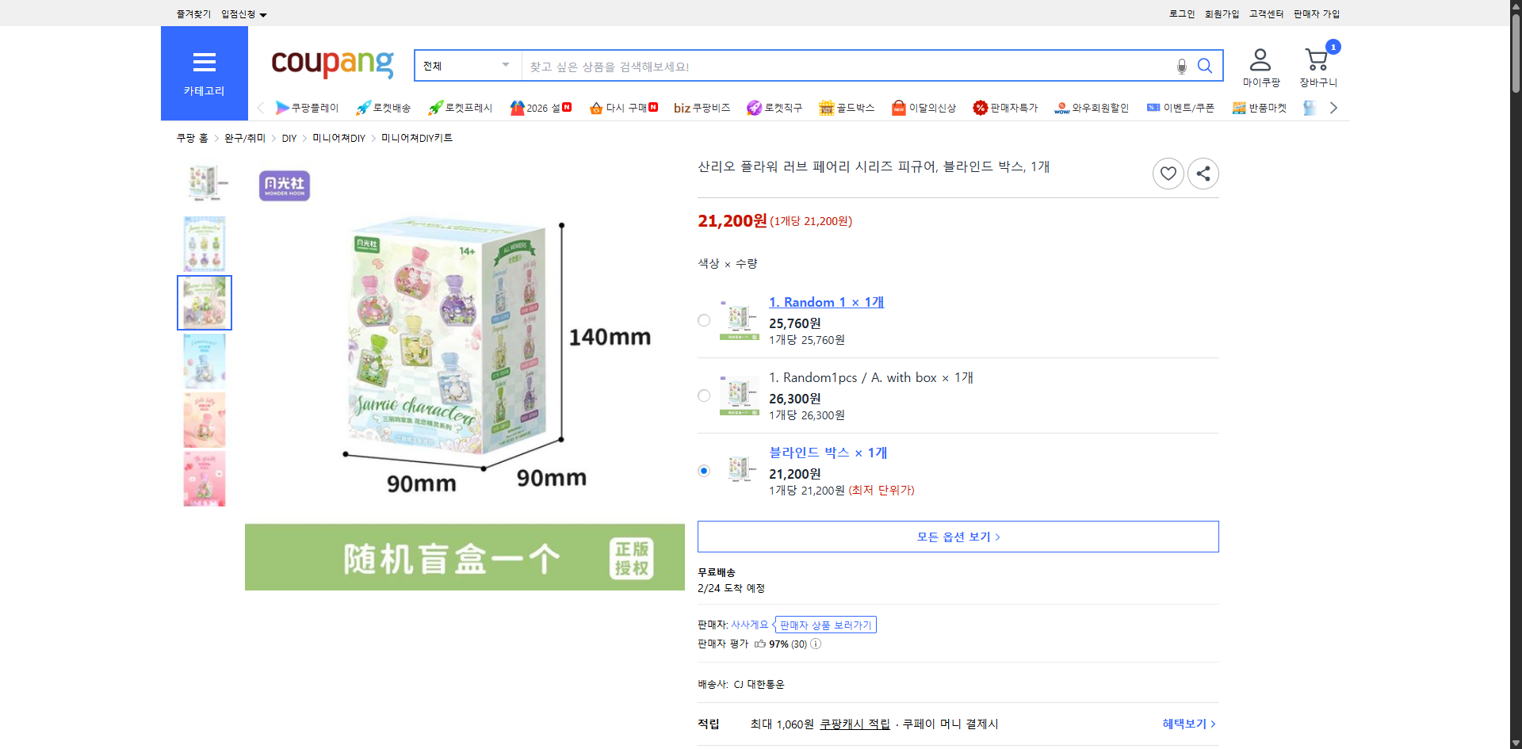Open 판매자 상품 보러가기
This screenshot has height=749, width=1522.
(825, 625)
